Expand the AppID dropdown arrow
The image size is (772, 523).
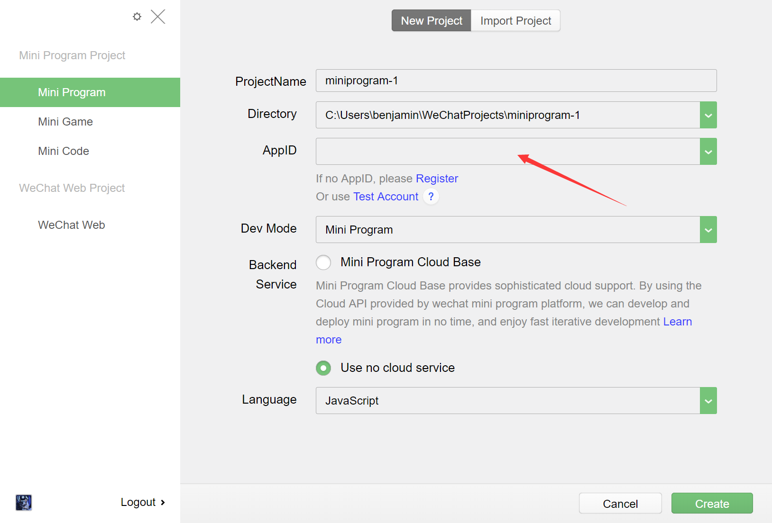(708, 152)
